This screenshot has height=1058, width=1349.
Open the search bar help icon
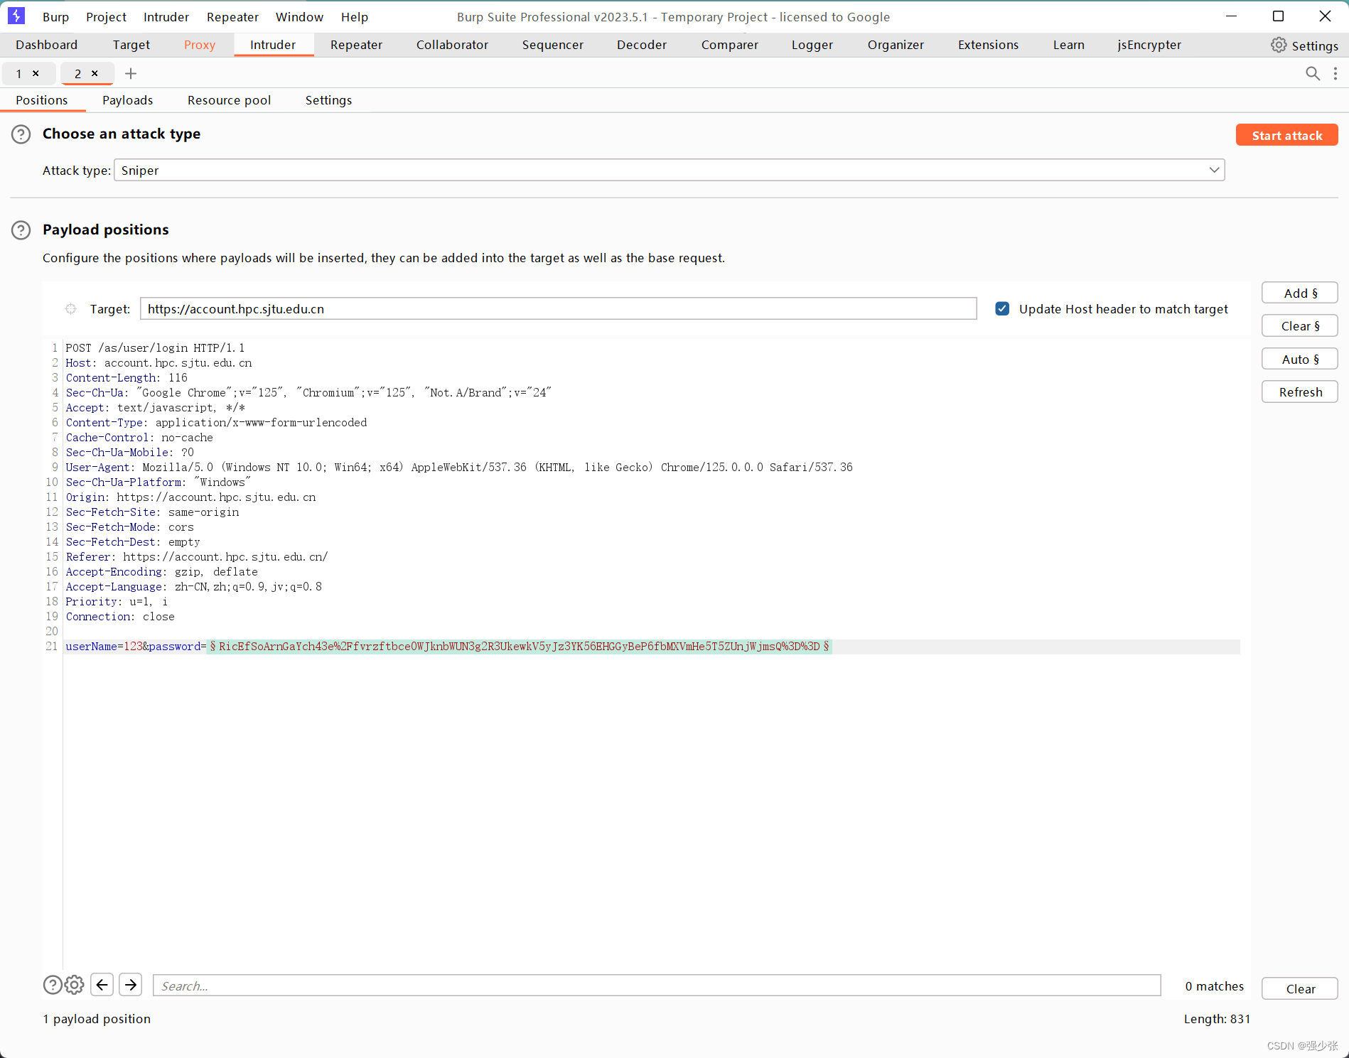(53, 985)
